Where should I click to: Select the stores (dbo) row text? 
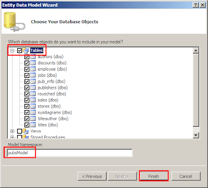tap(49, 106)
